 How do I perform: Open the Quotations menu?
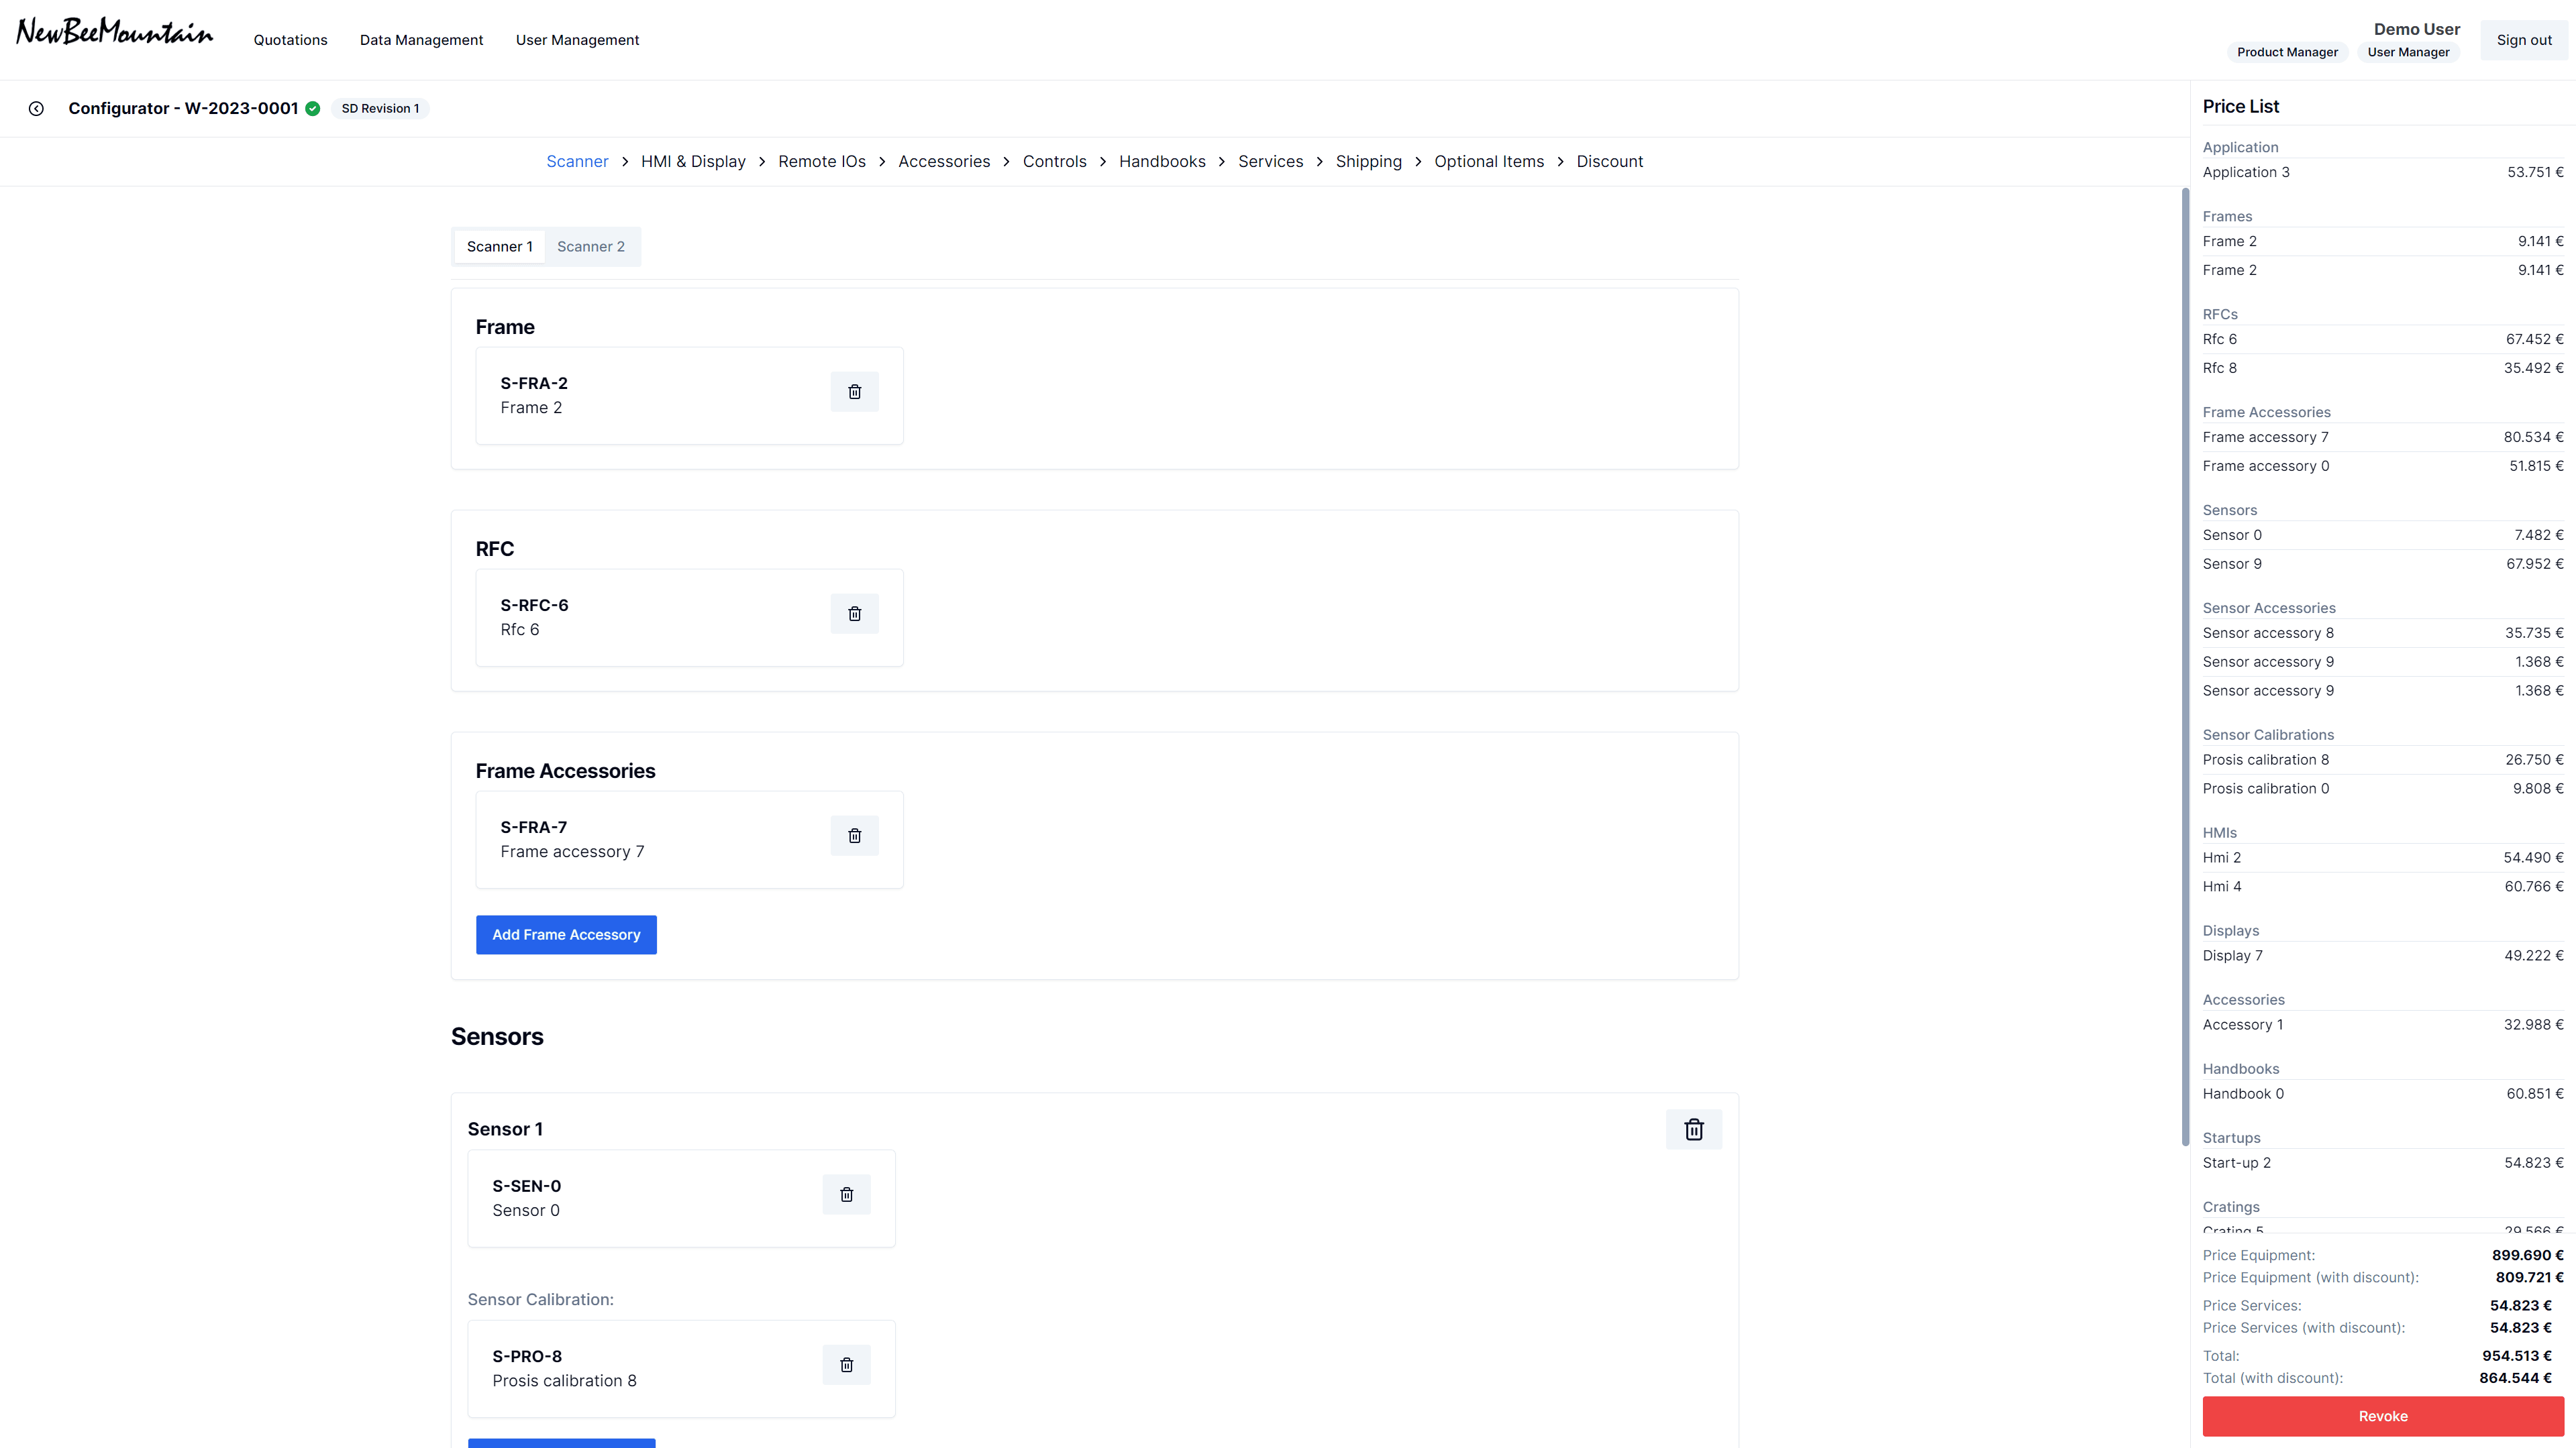pos(290,40)
